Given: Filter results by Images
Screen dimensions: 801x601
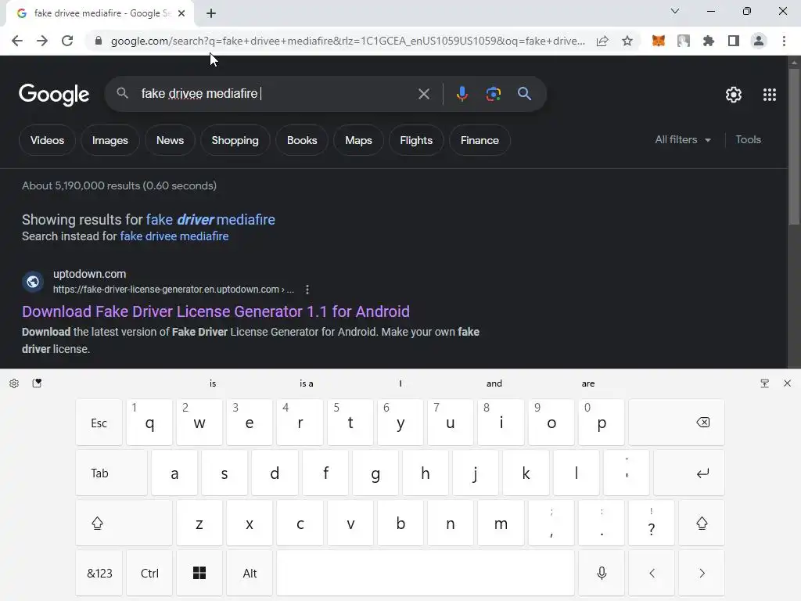Looking at the screenshot, I should [x=110, y=140].
